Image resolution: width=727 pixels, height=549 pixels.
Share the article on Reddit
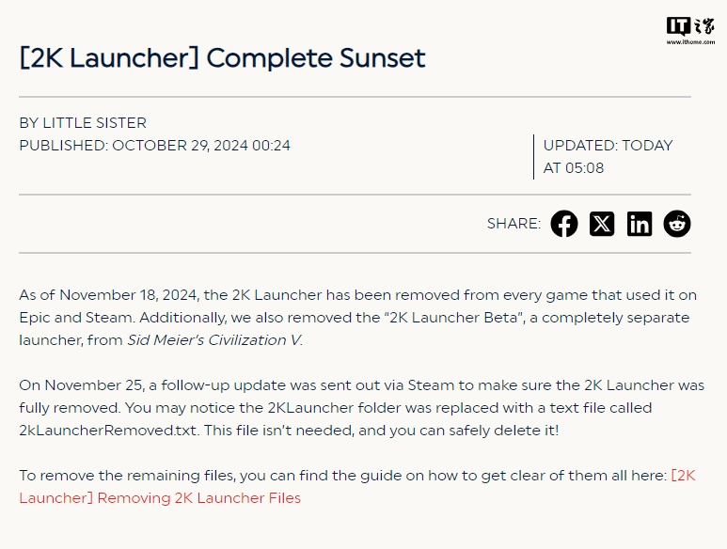pos(677,224)
